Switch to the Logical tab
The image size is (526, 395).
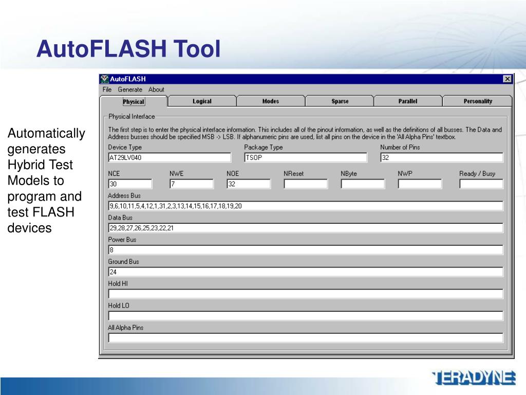202,101
